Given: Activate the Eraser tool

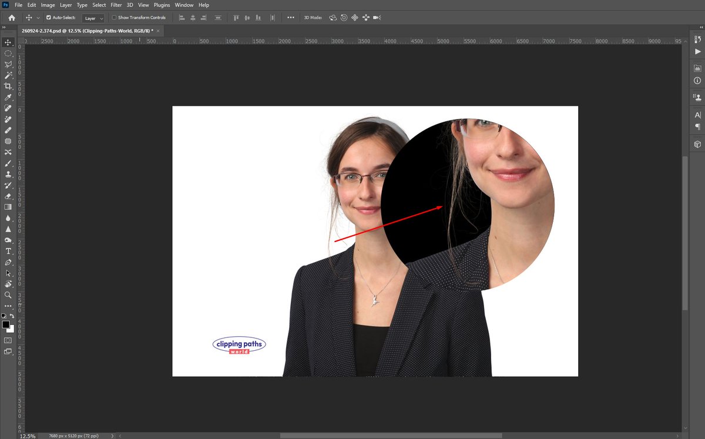Looking at the screenshot, I should (8, 196).
